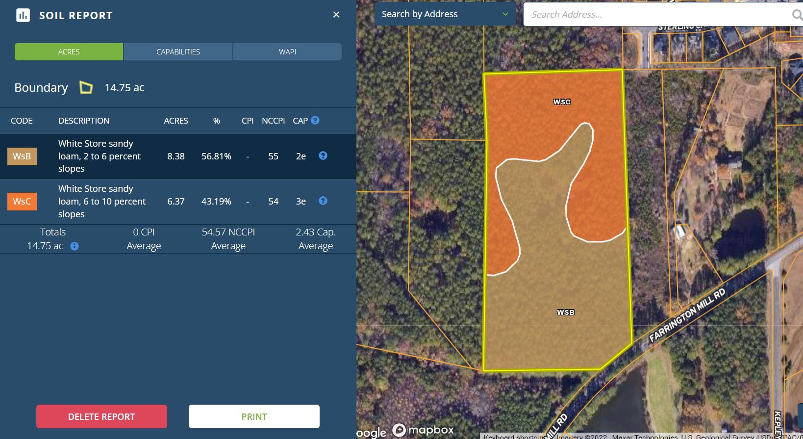Click the Search Address input field
Screen dimensions: 803x439
[657, 15]
